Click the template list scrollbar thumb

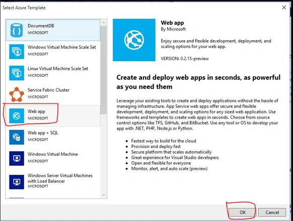click(x=103, y=70)
